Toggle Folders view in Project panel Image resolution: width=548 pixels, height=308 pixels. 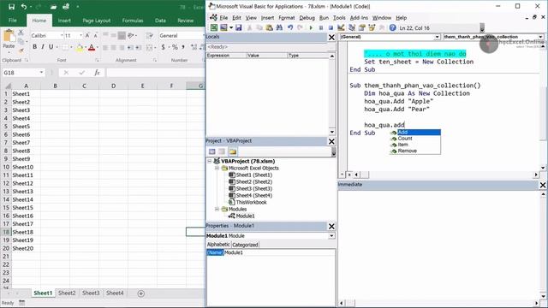pos(233,151)
